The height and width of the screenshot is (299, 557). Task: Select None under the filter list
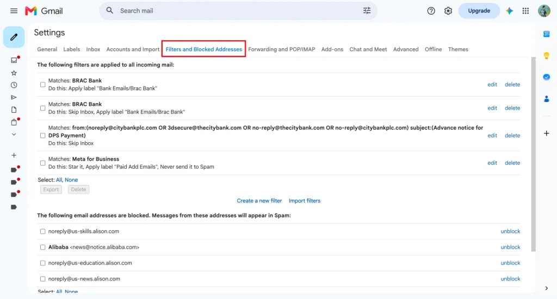pos(71,180)
